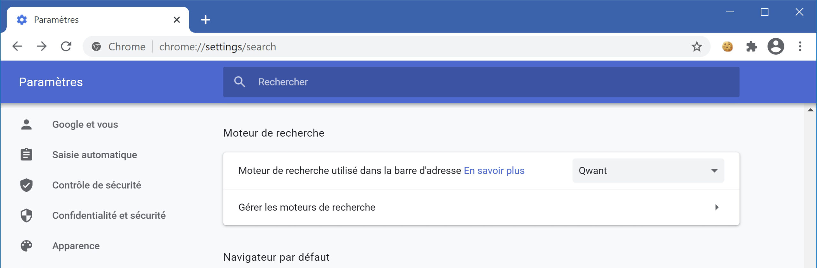Open a new tab with plus button
The image size is (817, 268).
pyautogui.click(x=206, y=20)
